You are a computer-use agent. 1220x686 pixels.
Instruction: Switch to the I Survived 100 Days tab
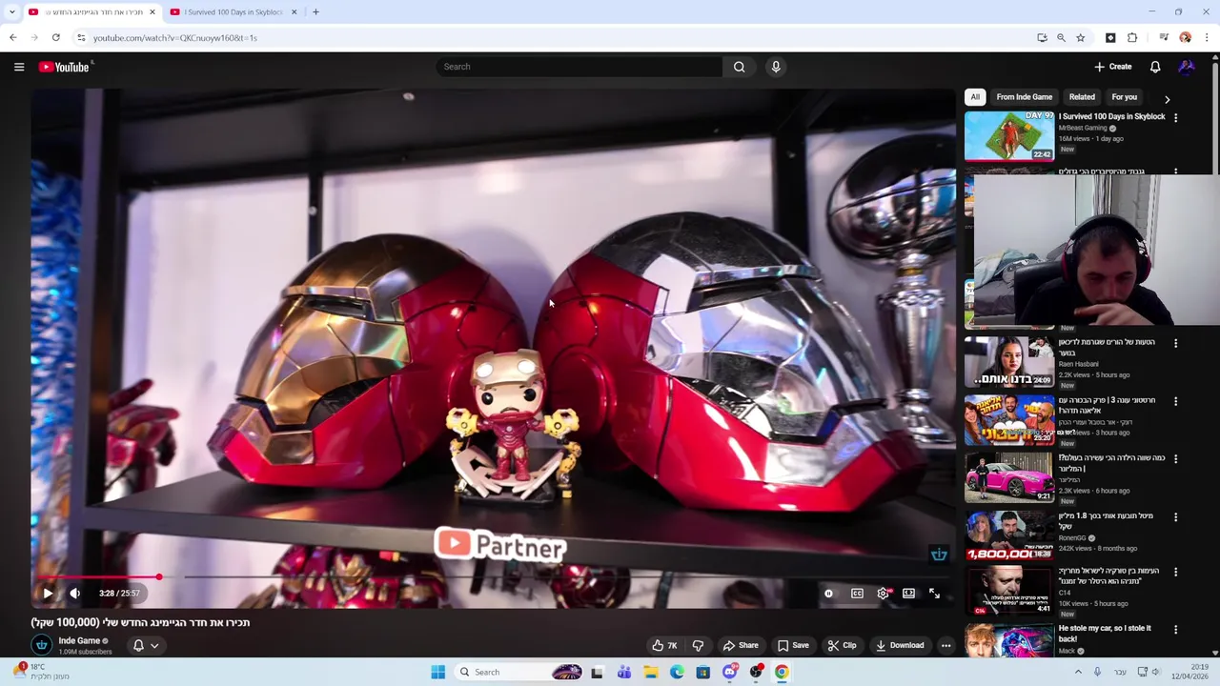[x=233, y=12]
